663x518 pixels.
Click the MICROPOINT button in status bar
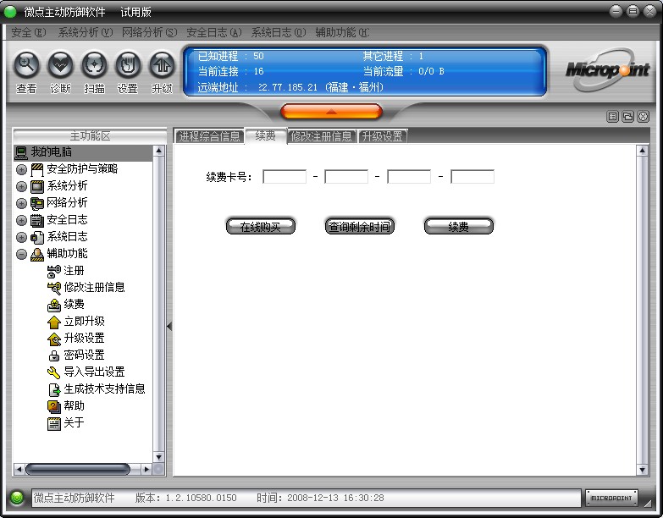[x=611, y=499]
